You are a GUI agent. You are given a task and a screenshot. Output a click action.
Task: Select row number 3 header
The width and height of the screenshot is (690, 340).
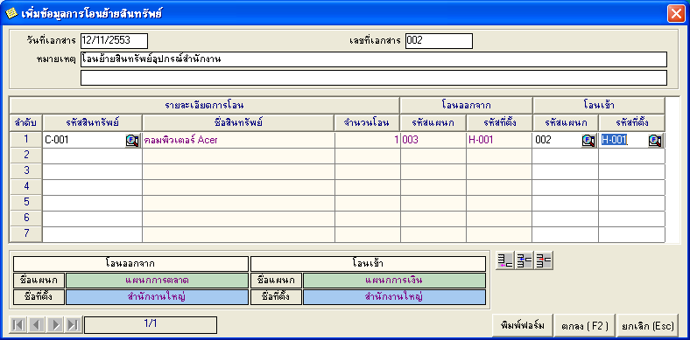26,171
